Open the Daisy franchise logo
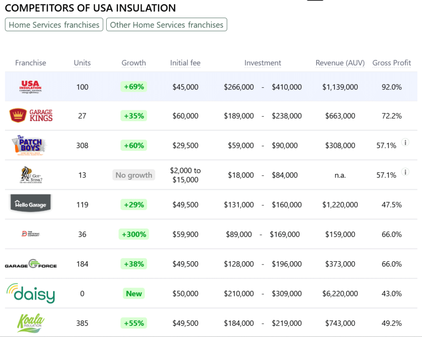This screenshot has height=337, width=422. click(x=30, y=293)
